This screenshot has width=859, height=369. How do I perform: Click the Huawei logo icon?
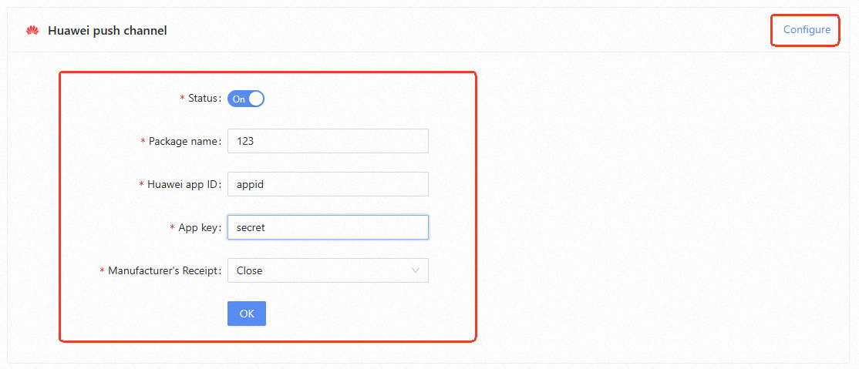32,31
